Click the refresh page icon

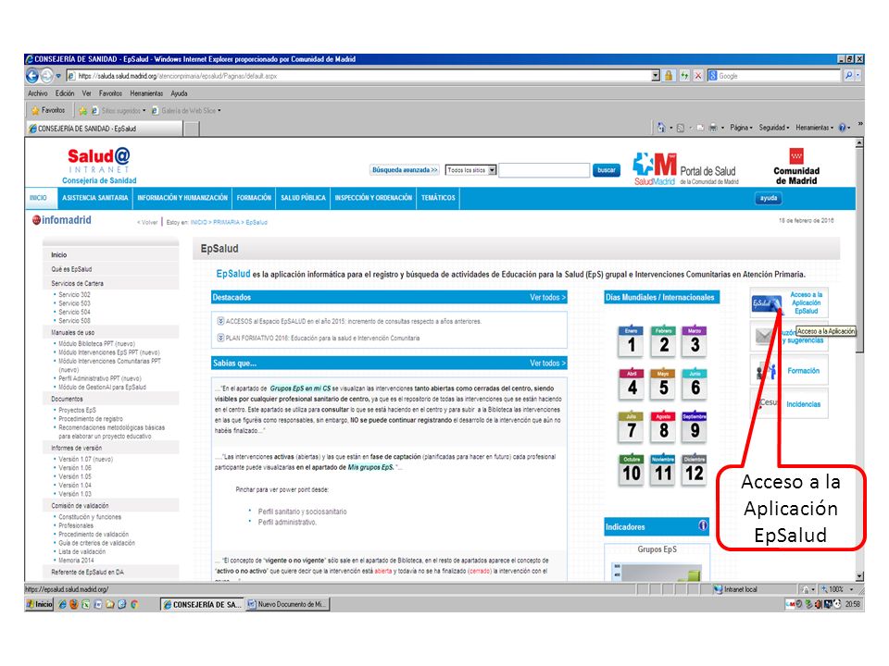pos(684,76)
